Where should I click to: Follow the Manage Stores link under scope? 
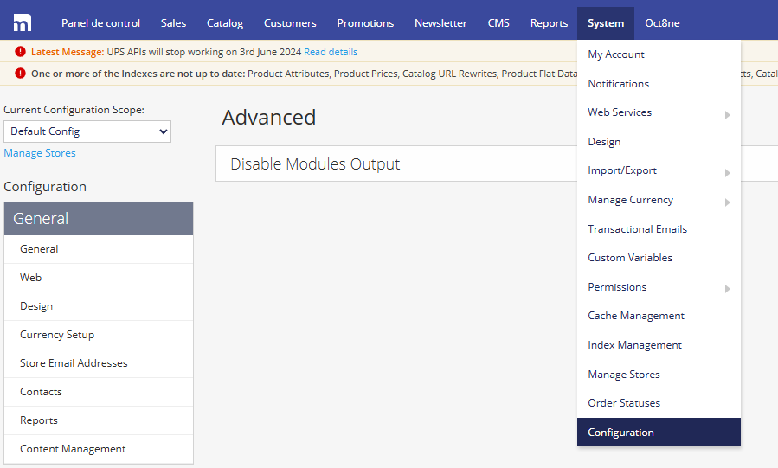[40, 153]
